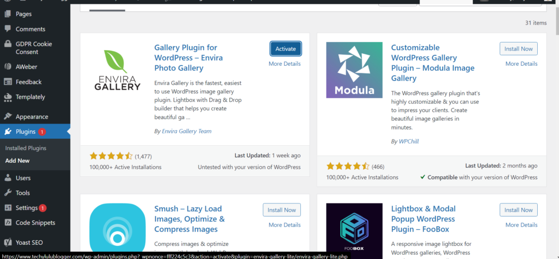The height and width of the screenshot is (259, 559).
Task: Open Lightbox & Modal Popup FooBox title
Action: pos(423,219)
